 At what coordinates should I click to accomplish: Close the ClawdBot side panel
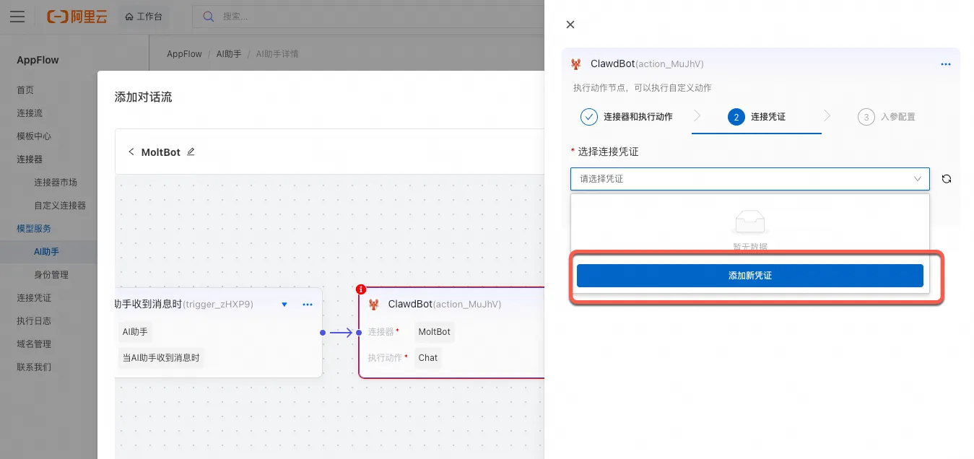(570, 25)
